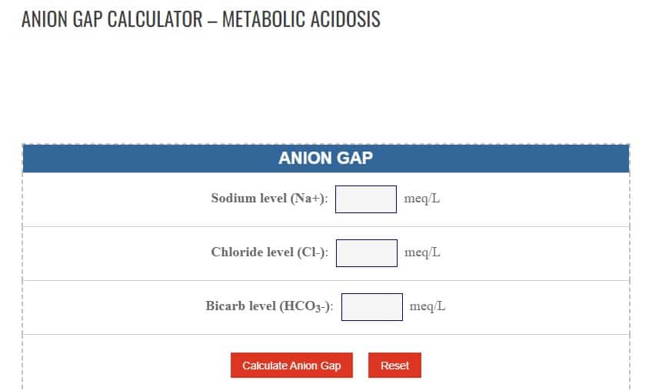Click the Sodium level input box
The width and height of the screenshot is (649, 391).
coord(366,199)
